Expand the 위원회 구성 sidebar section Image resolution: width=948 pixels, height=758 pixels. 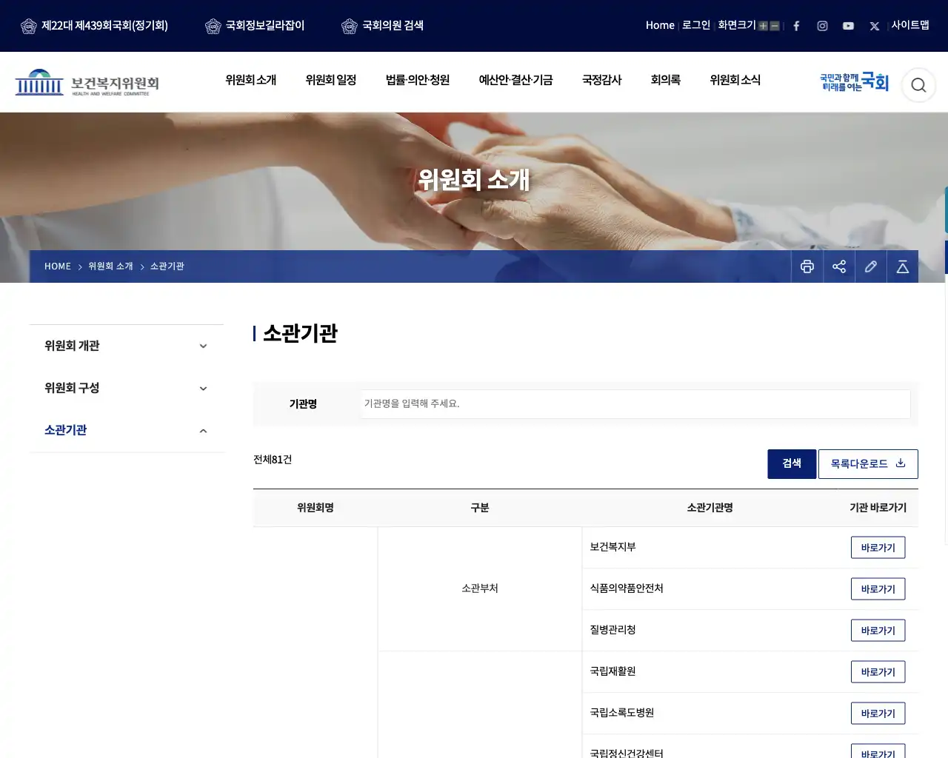click(127, 388)
